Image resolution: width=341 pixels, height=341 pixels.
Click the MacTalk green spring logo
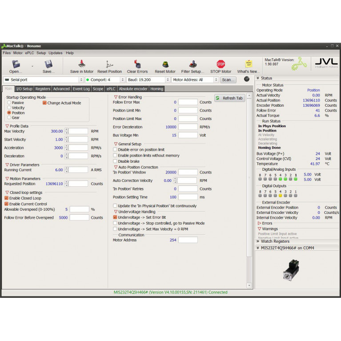tap(299, 64)
